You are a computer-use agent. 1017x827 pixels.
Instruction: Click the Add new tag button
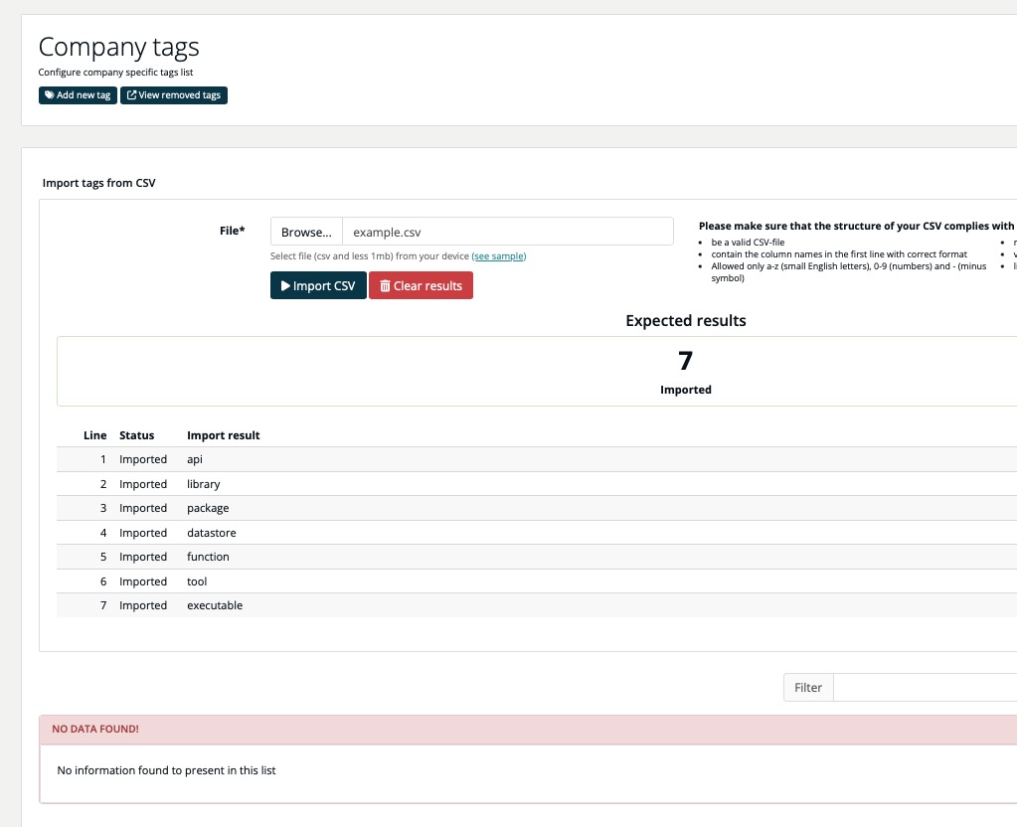click(x=78, y=95)
